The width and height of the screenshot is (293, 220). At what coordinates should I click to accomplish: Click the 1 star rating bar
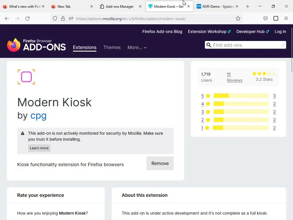[x=241, y=128]
